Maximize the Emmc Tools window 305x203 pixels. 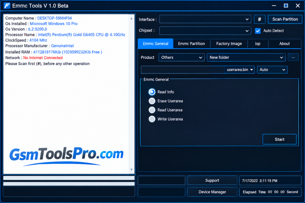pos(286,6)
